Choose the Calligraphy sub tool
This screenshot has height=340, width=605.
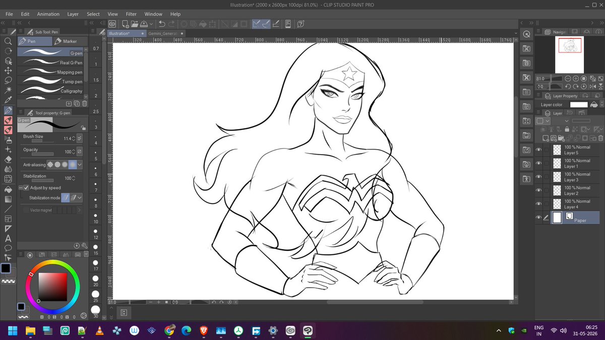tap(50, 90)
